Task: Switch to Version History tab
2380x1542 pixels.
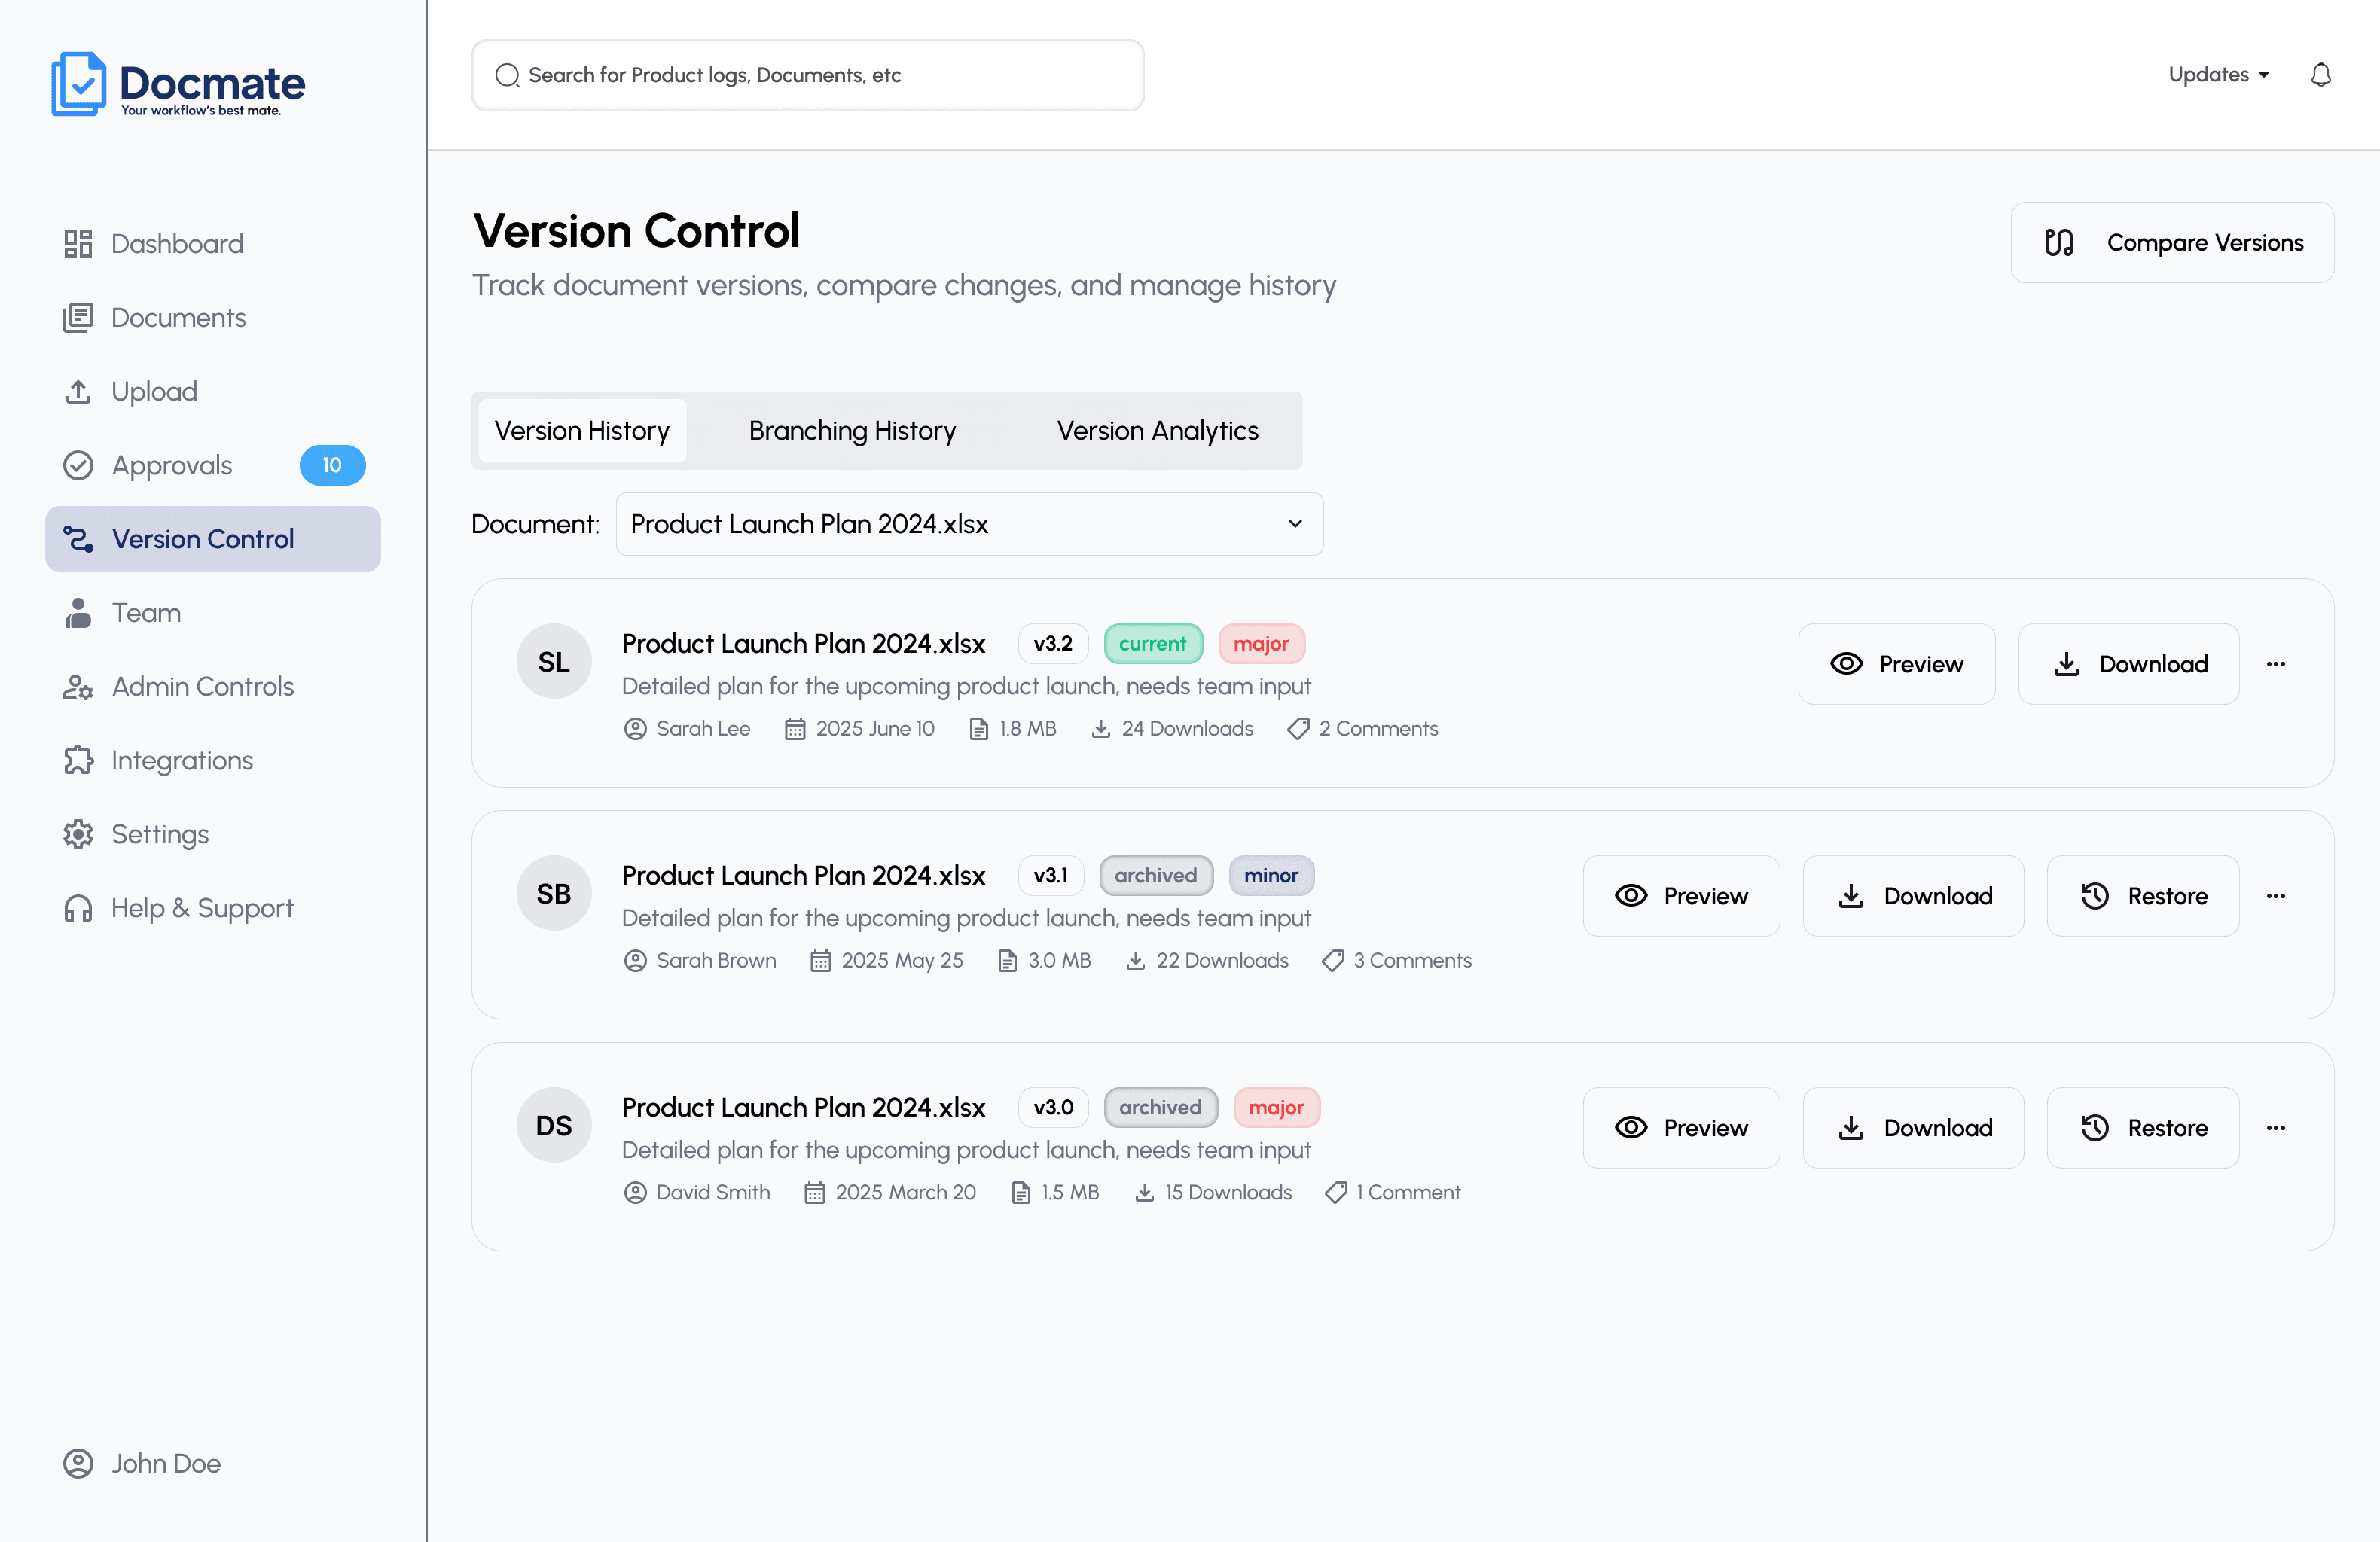Action: [582, 431]
